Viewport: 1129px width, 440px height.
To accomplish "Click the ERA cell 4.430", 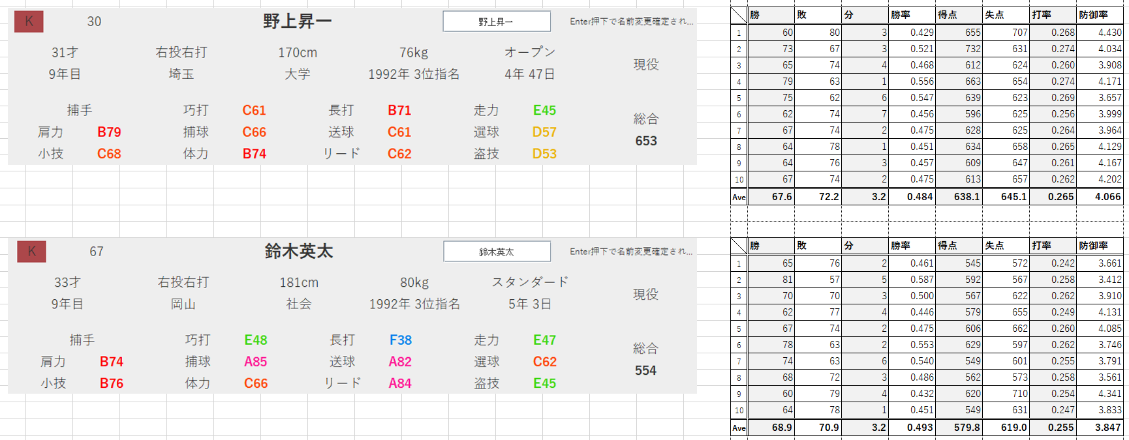I will 1100,33.
